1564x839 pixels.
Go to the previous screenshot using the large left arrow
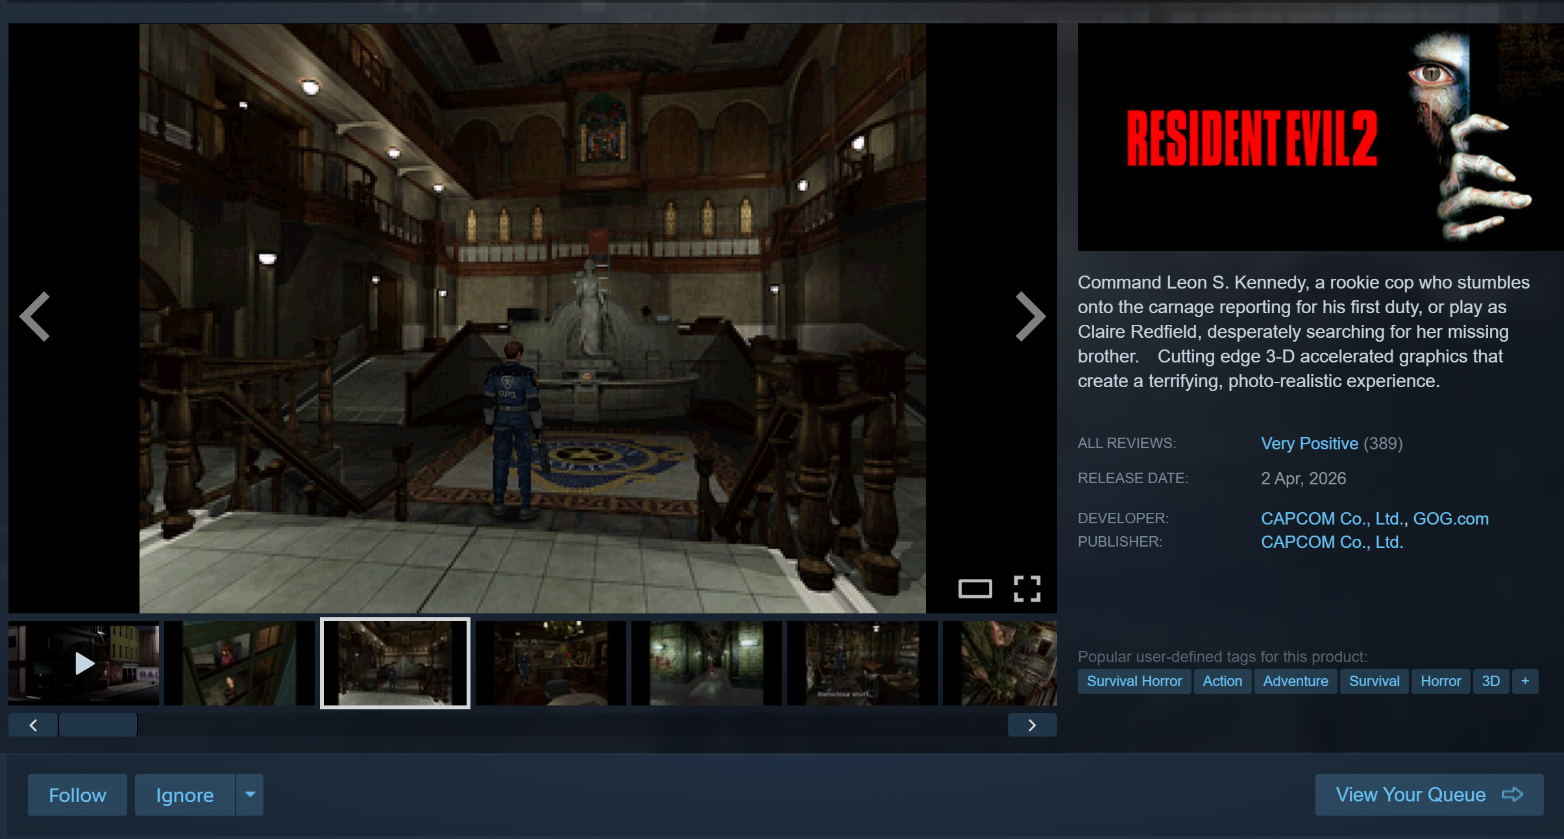35,316
